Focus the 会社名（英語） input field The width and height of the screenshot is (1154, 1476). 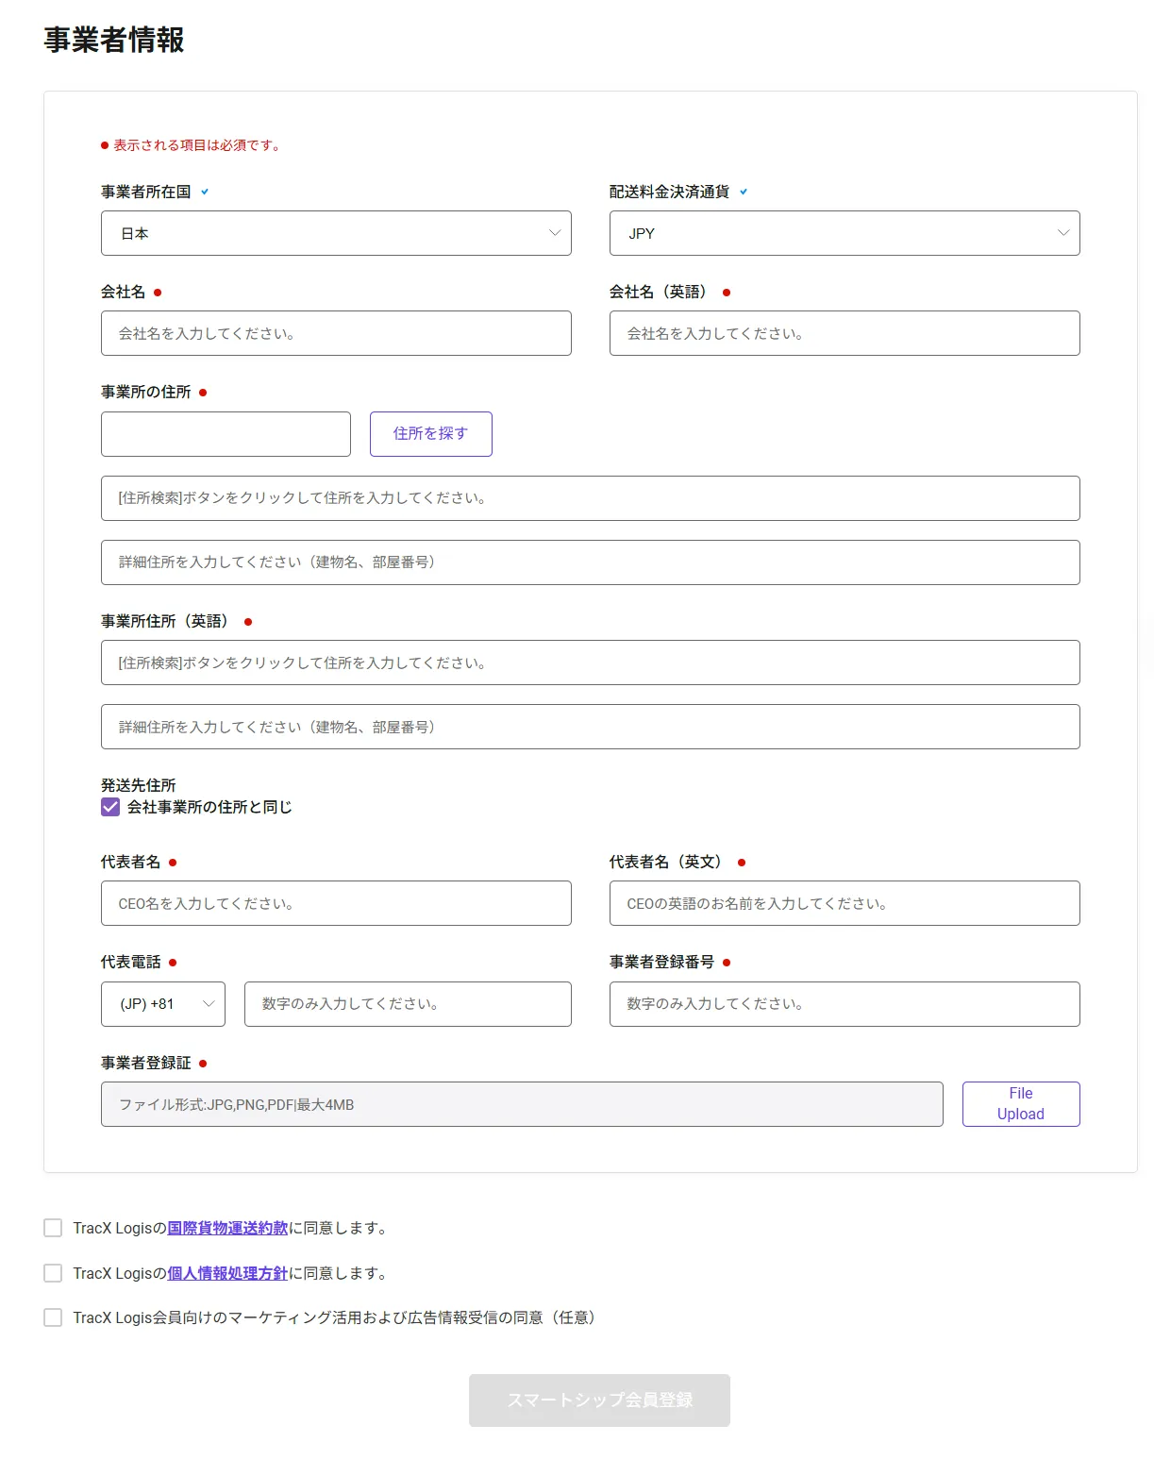pos(845,333)
